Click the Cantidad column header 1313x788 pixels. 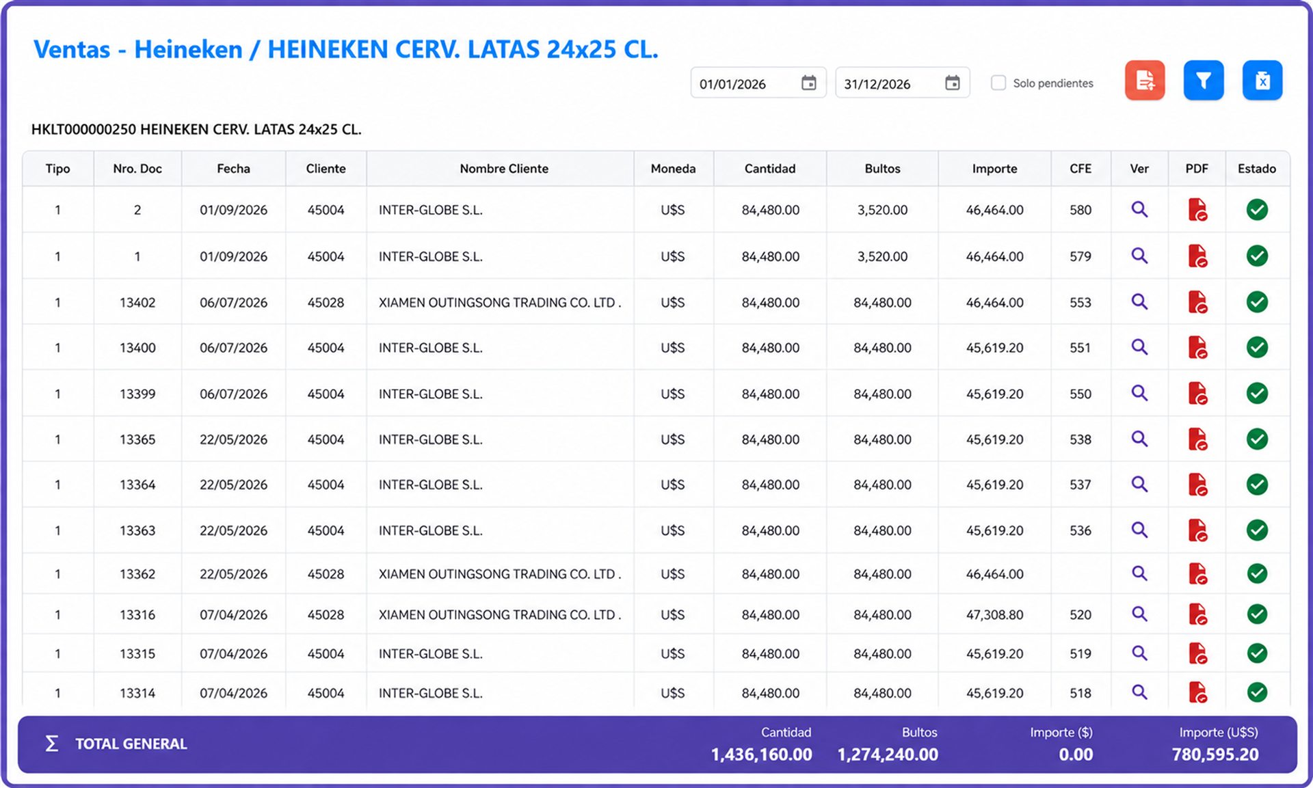pos(770,169)
